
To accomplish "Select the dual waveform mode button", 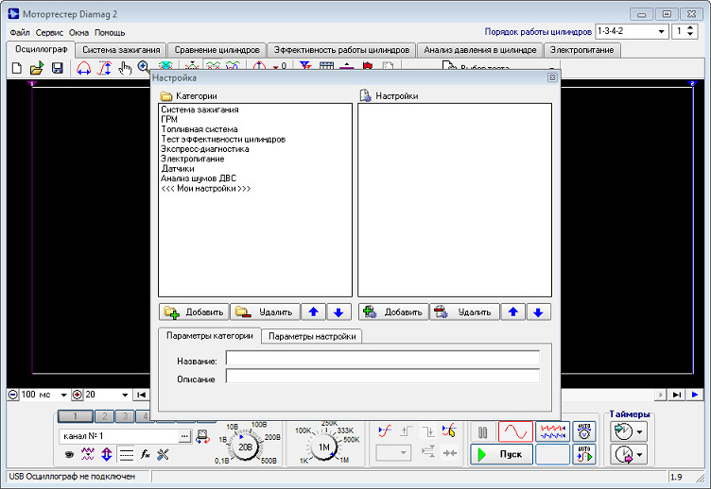I will pyautogui.click(x=553, y=431).
